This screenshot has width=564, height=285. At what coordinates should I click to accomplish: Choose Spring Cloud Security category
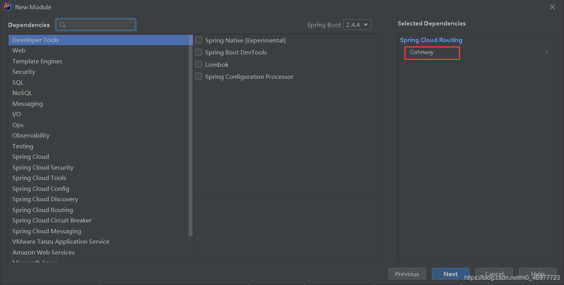99,167
